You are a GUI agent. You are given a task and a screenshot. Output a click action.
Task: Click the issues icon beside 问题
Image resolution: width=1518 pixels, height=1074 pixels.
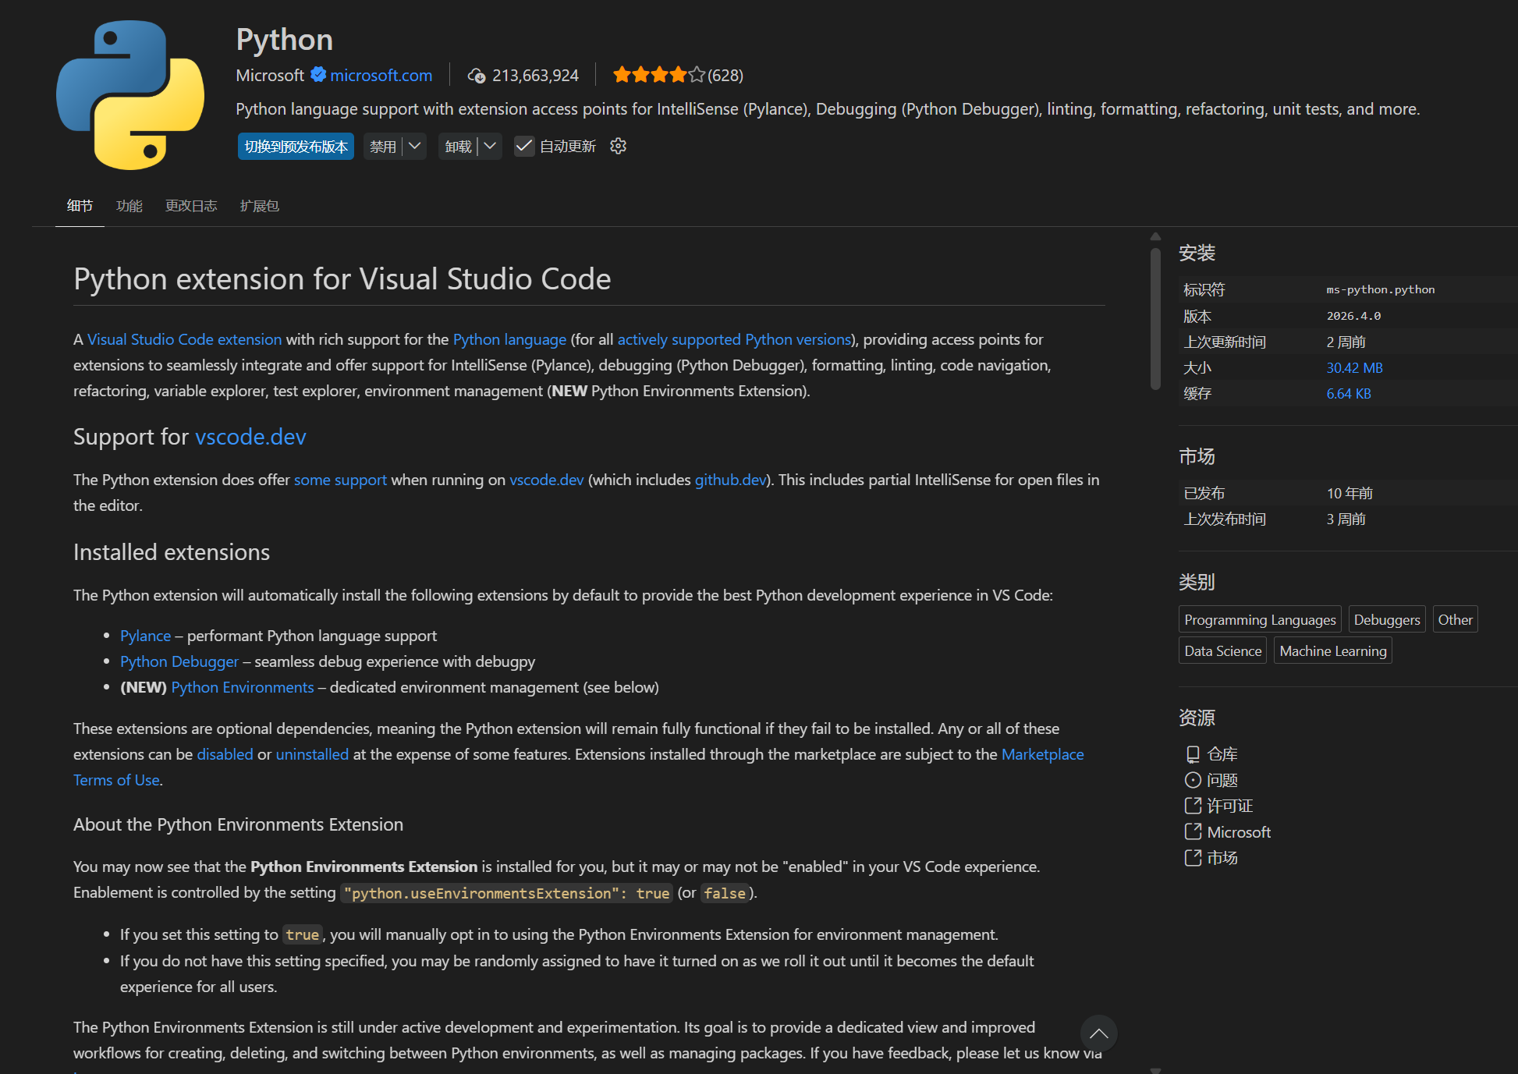click(x=1193, y=780)
